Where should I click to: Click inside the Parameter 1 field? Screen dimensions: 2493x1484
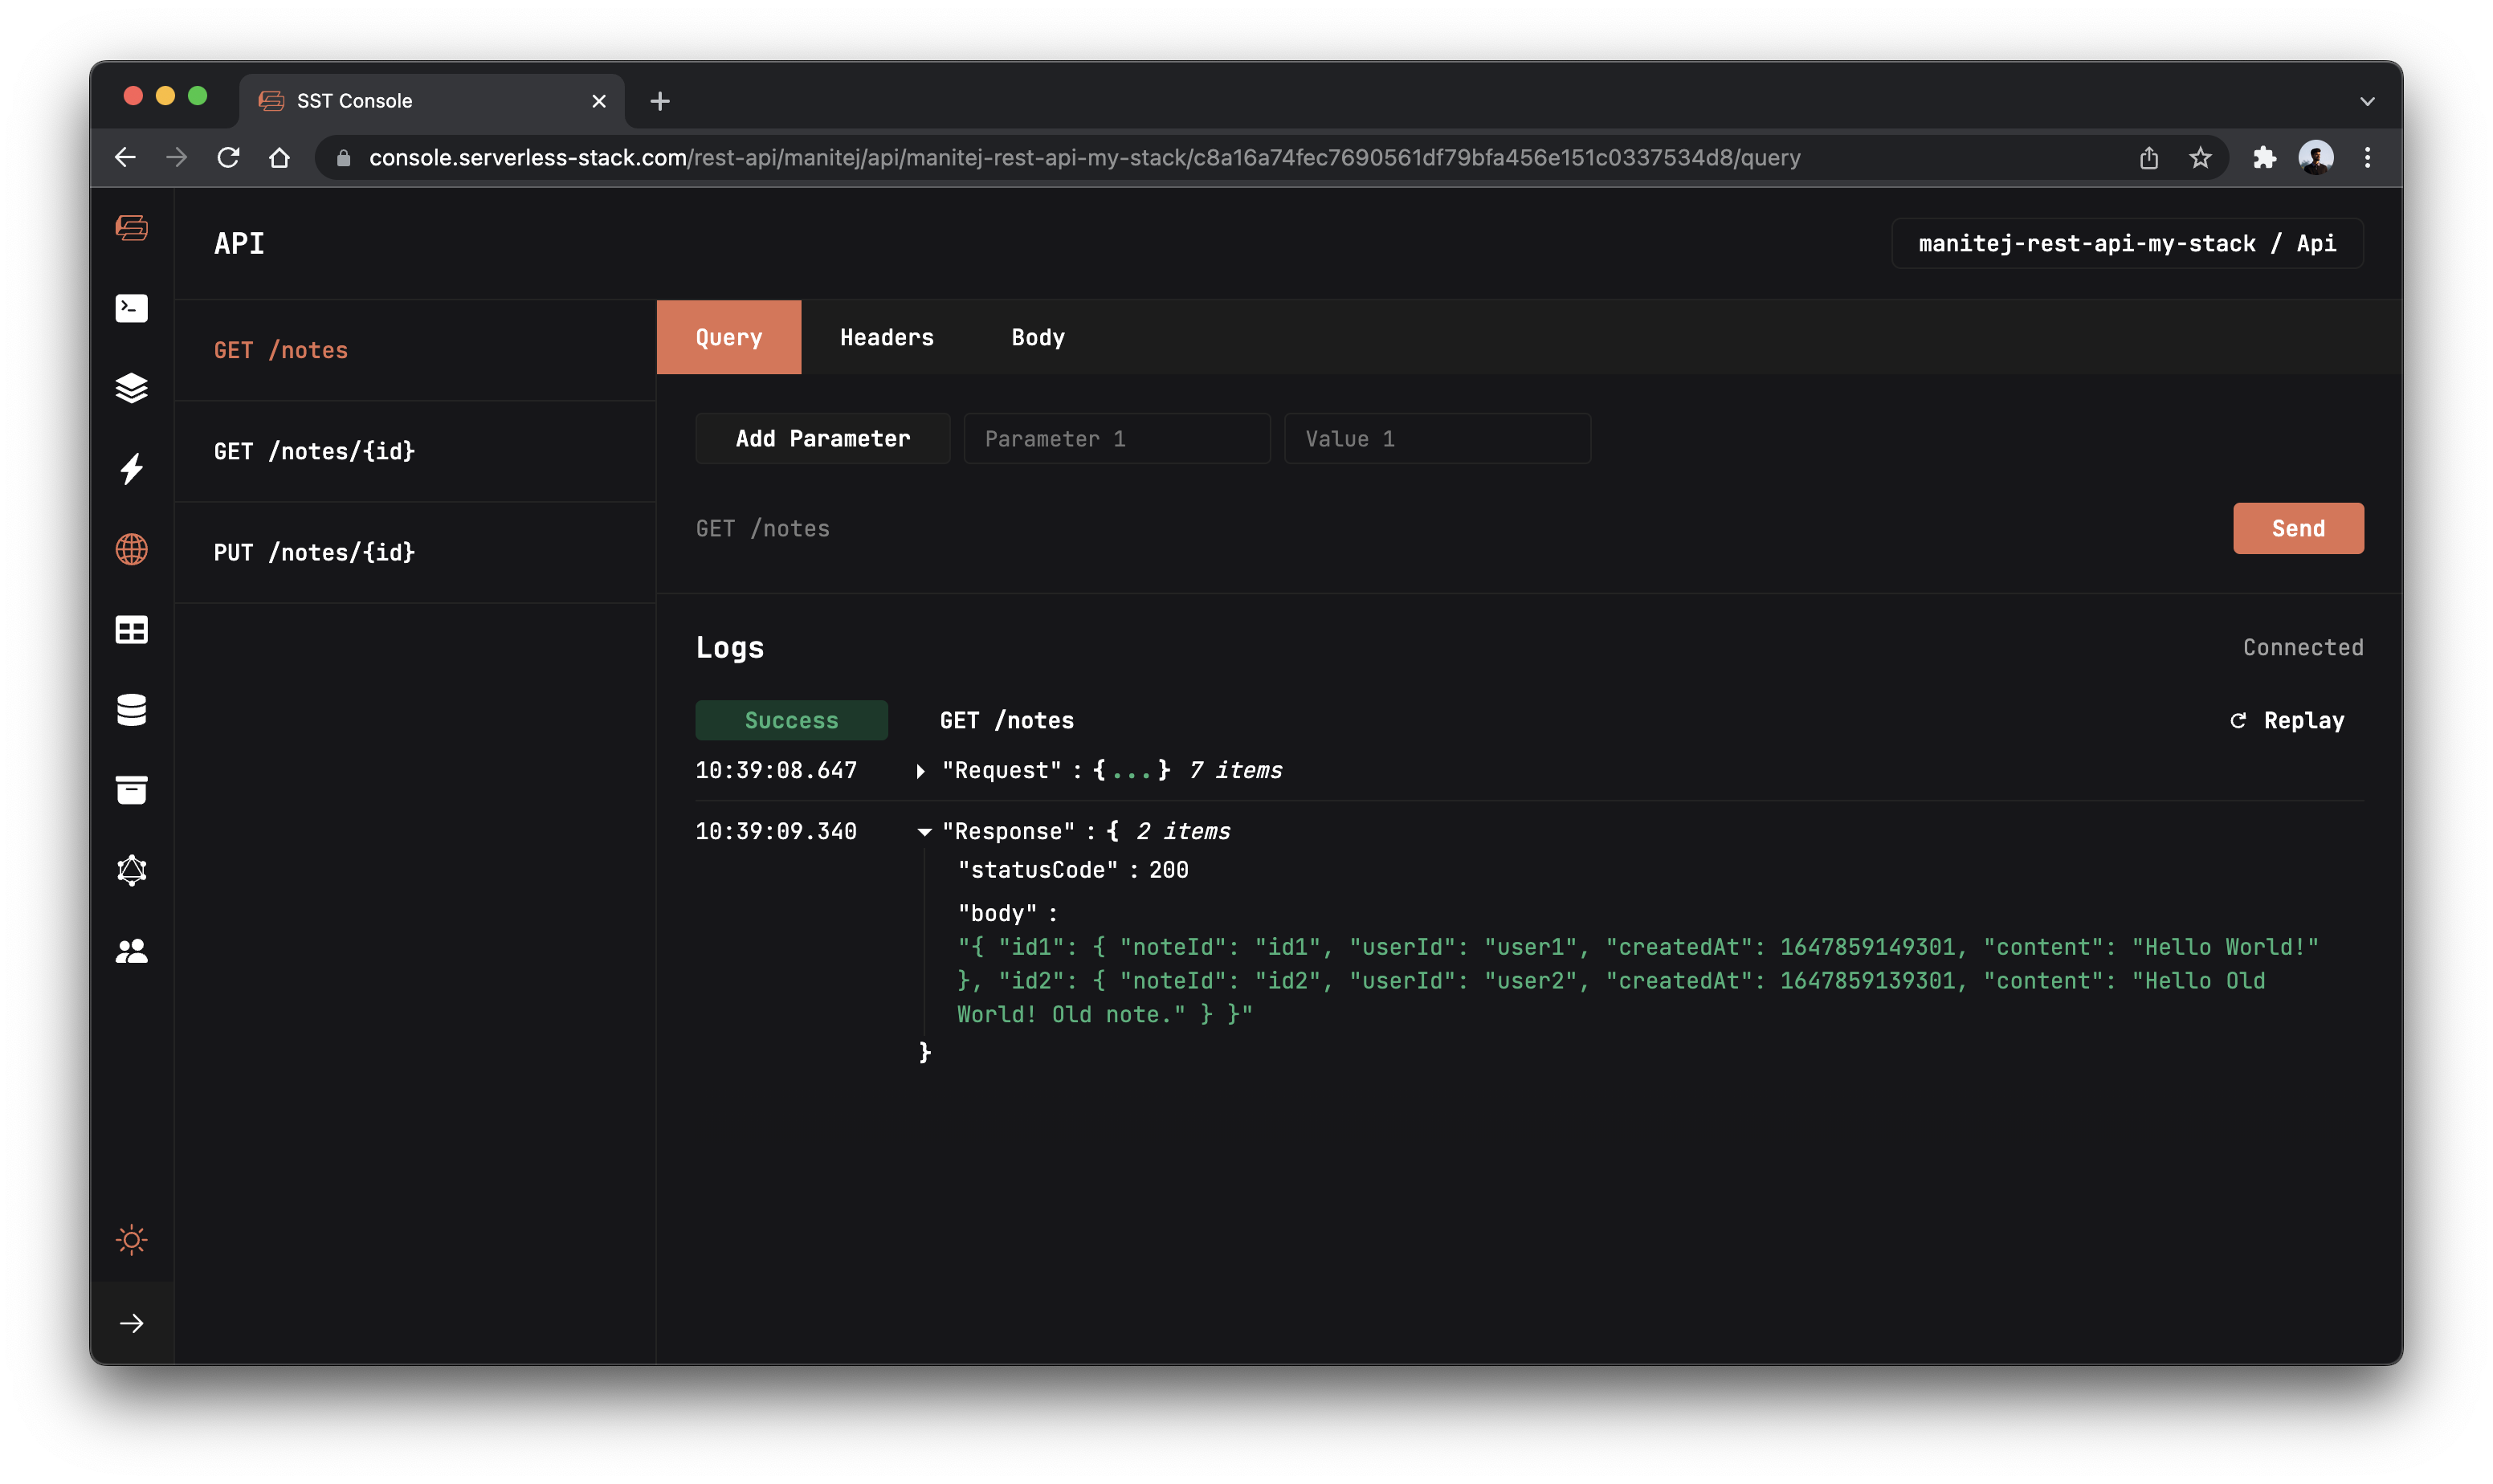[1116, 438]
